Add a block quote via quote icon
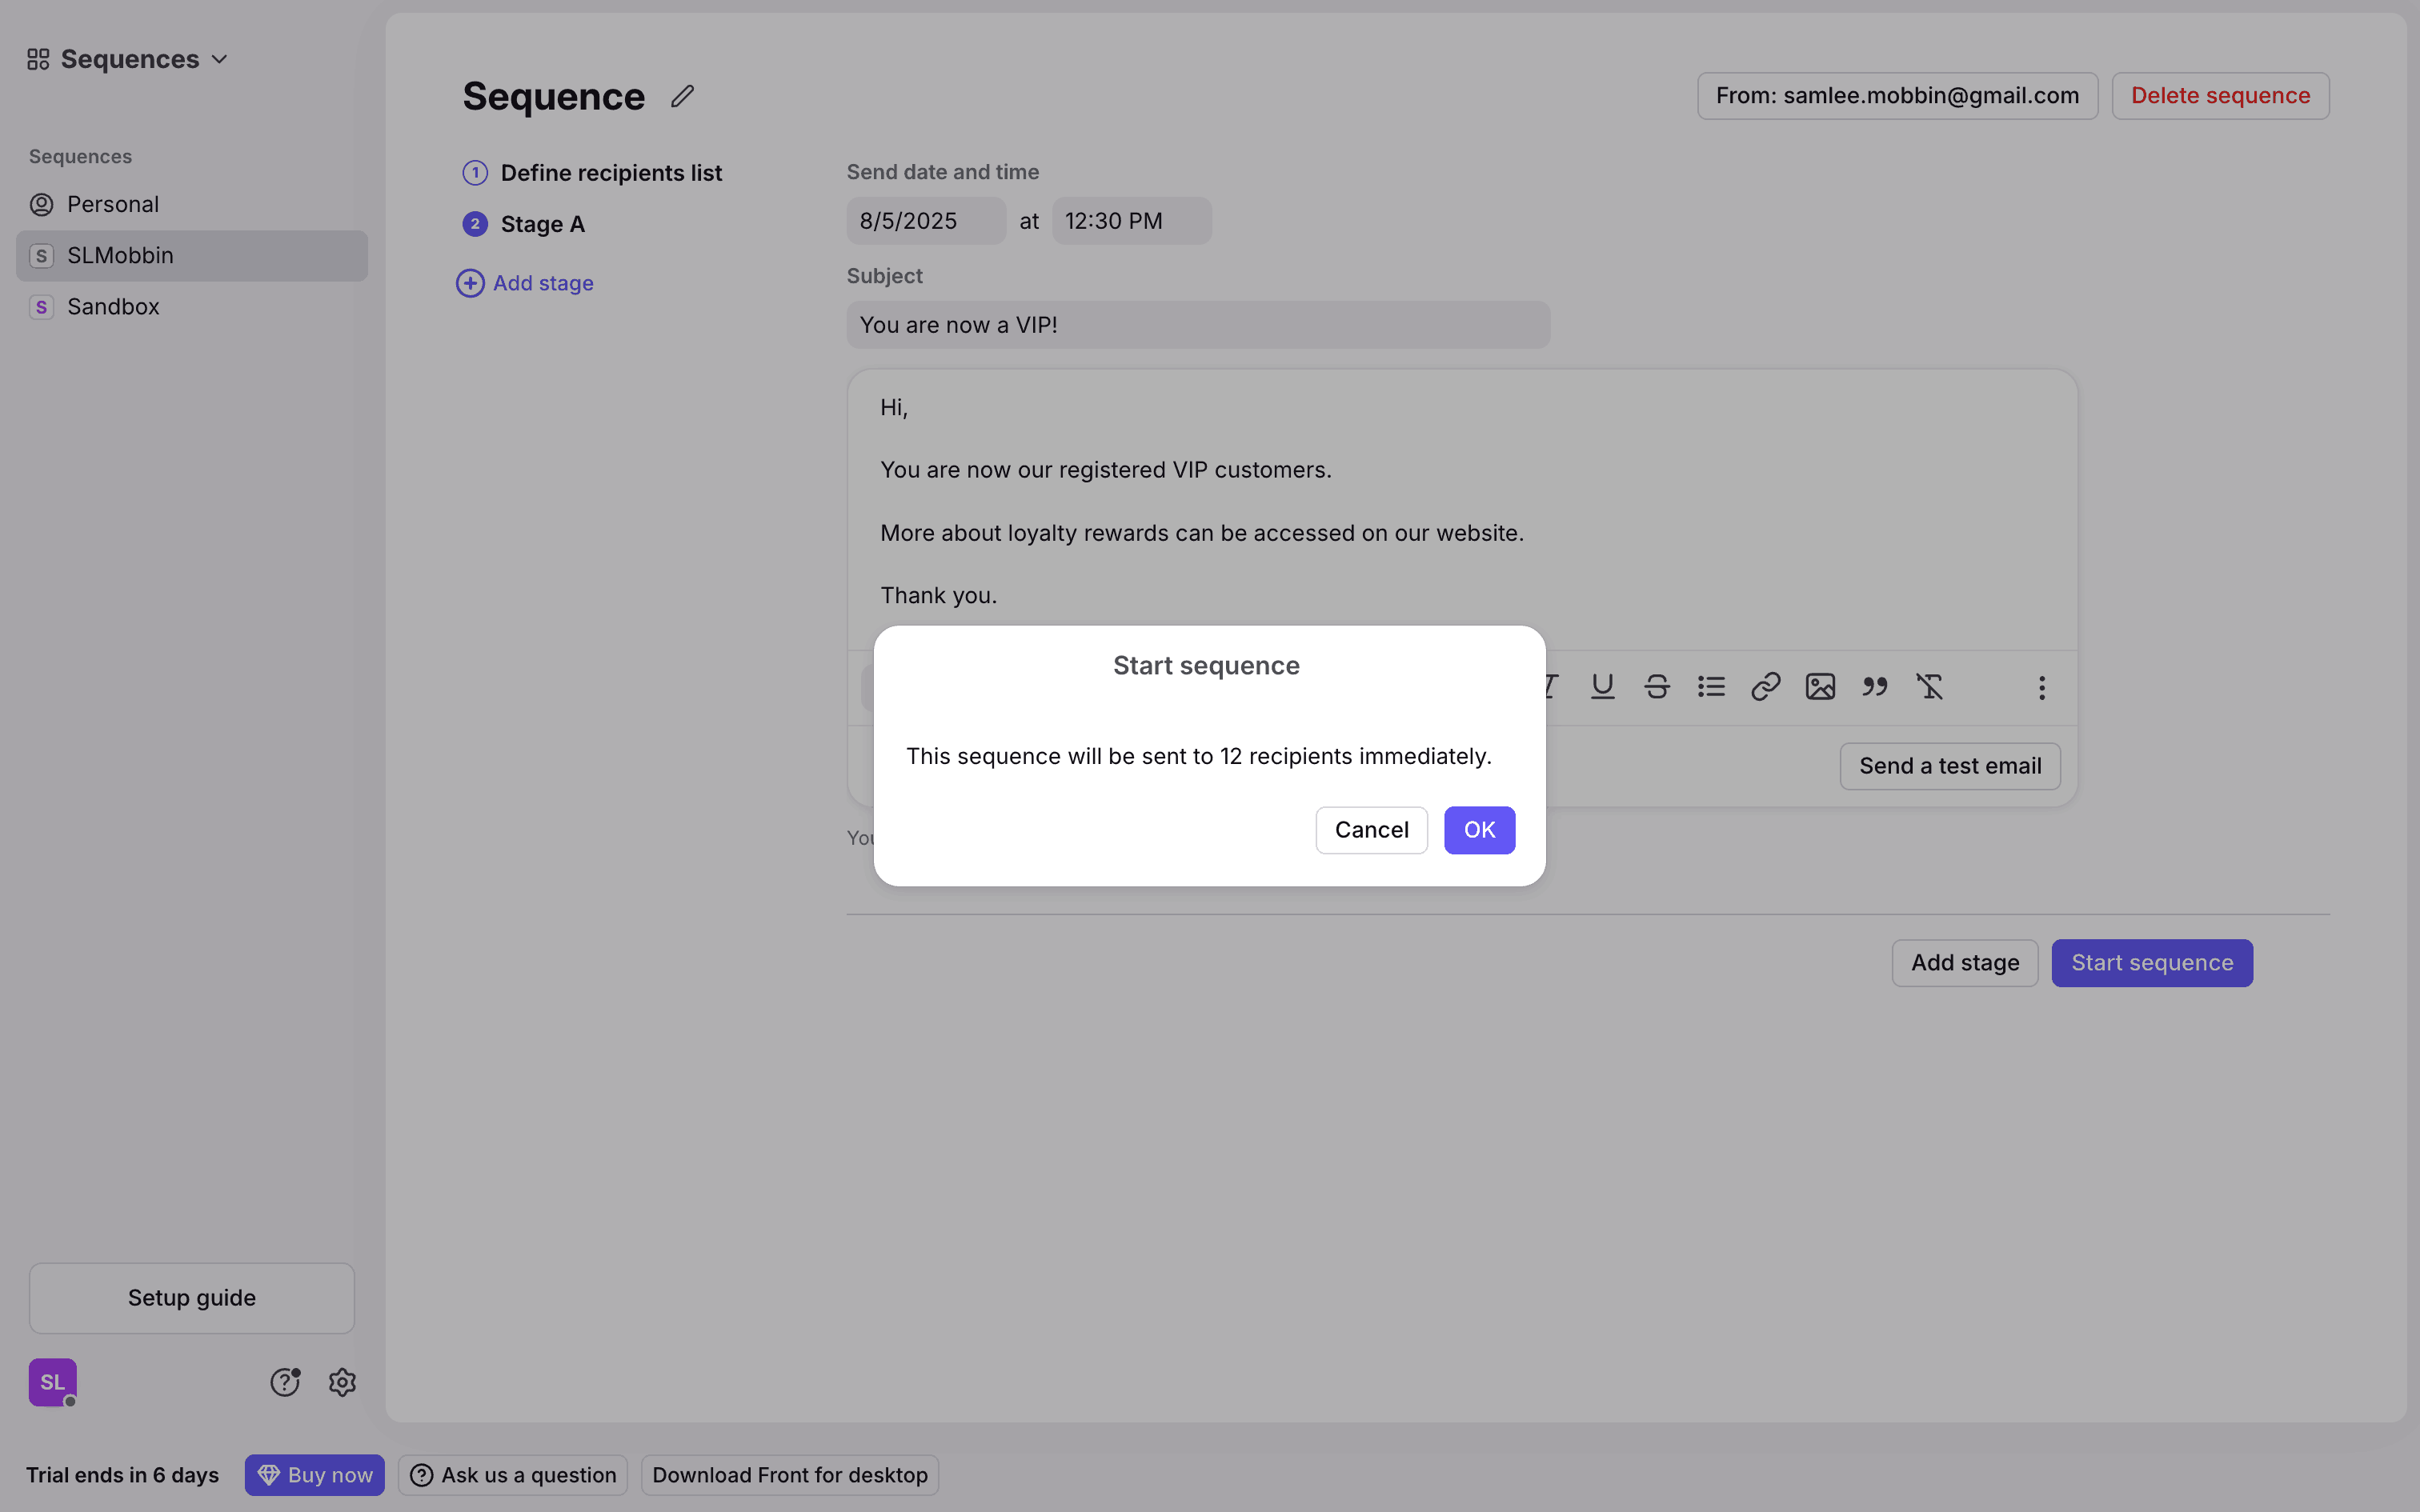Viewport: 2420px width, 1512px height. (x=1875, y=687)
